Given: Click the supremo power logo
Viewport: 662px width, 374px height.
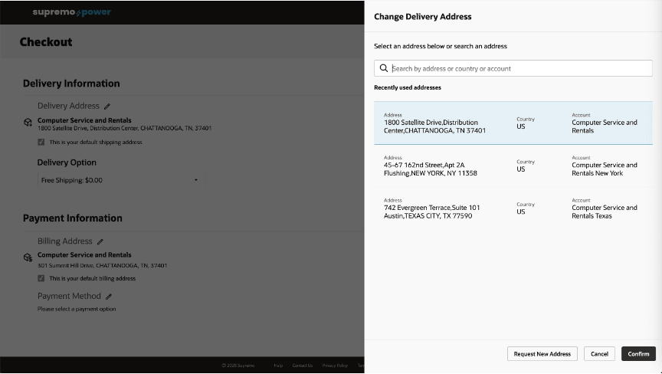Looking at the screenshot, I should pos(72,12).
